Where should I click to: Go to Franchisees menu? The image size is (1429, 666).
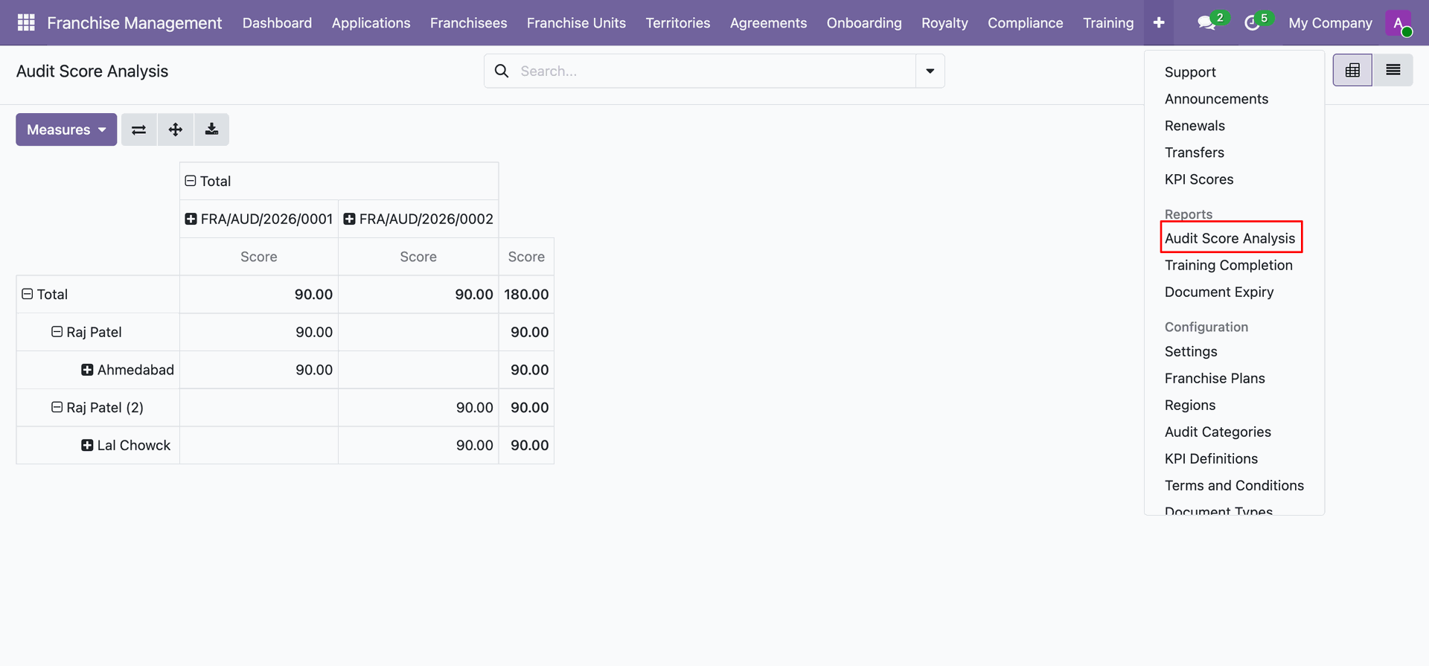(x=469, y=23)
